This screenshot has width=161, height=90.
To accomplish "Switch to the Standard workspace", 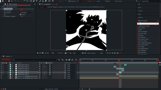I will 107,1.
